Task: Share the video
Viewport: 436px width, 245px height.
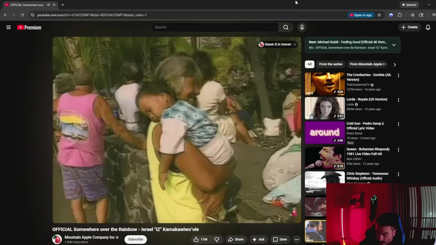Action: 236,239
